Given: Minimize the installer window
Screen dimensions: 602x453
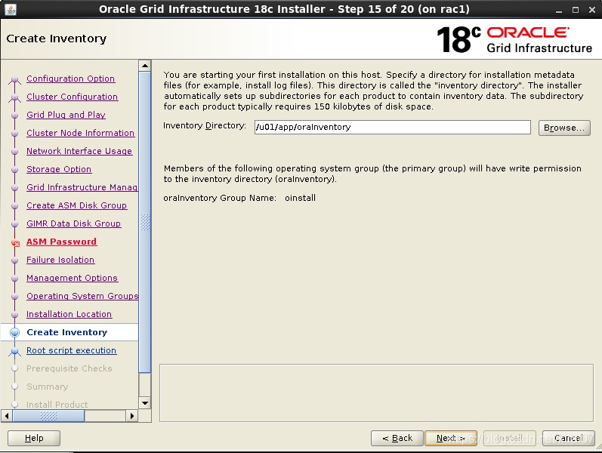Looking at the screenshot, I should click(559, 10).
